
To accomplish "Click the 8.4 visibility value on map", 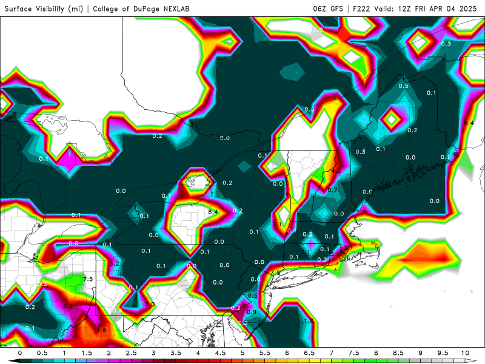I will 213,212.
